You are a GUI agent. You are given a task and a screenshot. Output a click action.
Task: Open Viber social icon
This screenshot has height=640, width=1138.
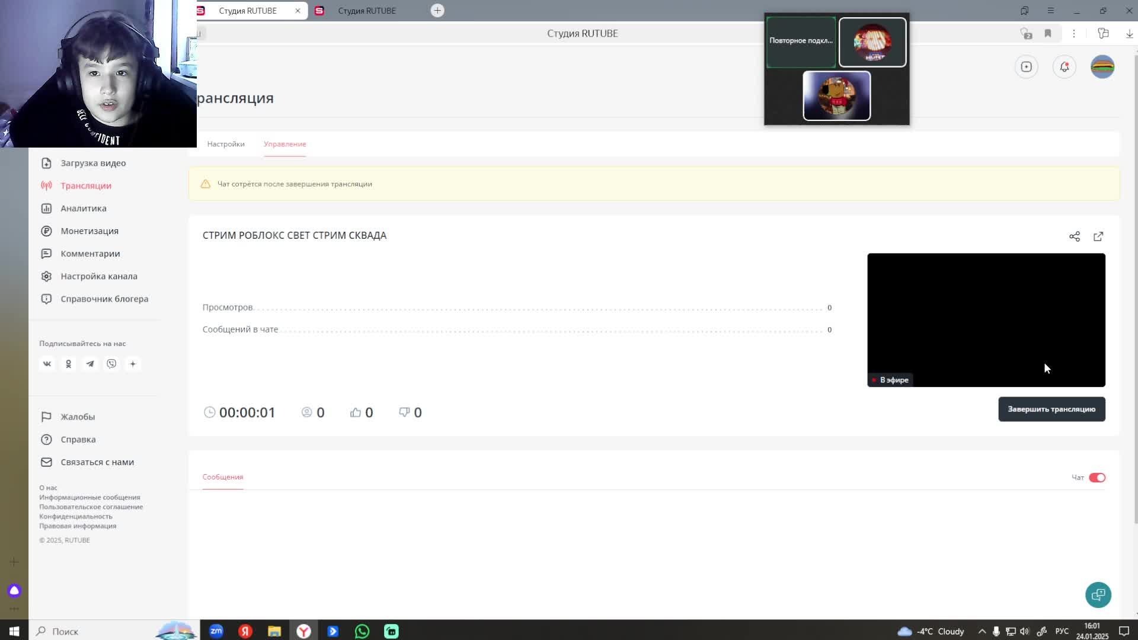click(111, 364)
